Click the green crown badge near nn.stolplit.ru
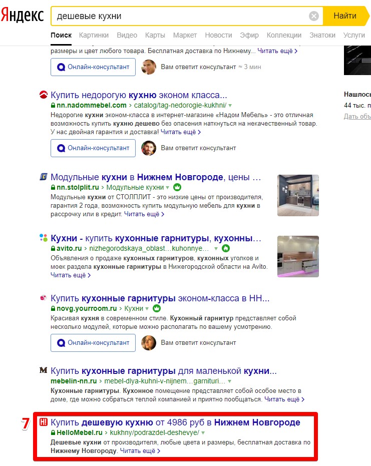 click(177, 187)
